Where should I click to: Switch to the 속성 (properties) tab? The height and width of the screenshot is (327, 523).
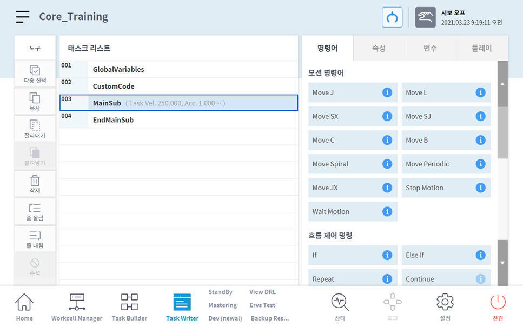379,48
